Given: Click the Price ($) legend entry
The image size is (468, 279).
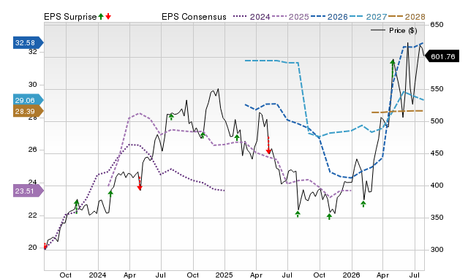Looking at the screenshot, I should (x=394, y=31).
